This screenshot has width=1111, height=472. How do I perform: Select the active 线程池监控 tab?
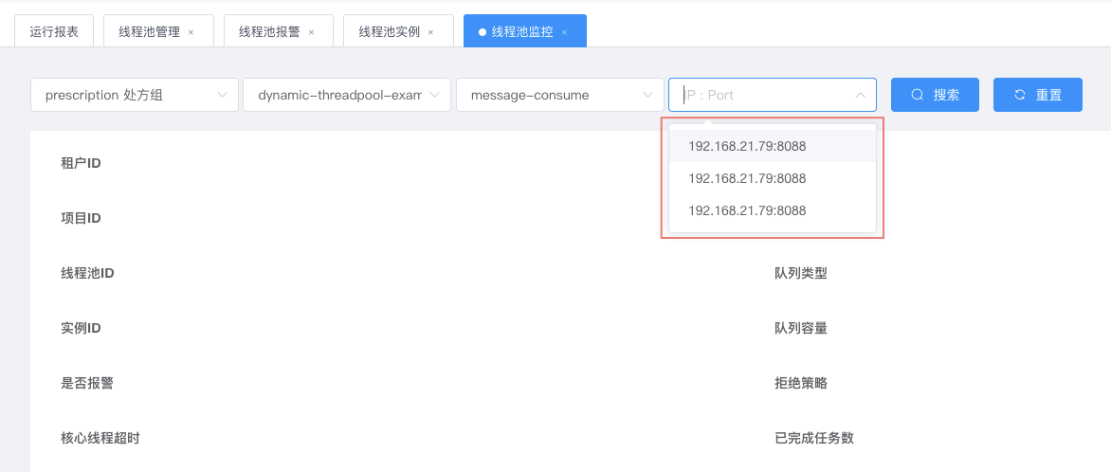(525, 32)
